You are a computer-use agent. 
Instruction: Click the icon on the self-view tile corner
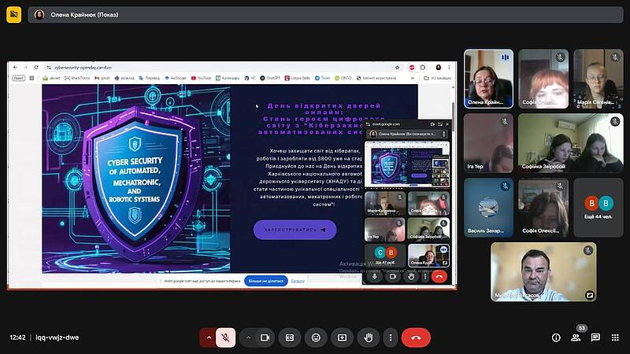tap(588, 294)
